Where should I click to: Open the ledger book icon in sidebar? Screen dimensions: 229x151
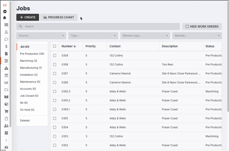(6, 133)
